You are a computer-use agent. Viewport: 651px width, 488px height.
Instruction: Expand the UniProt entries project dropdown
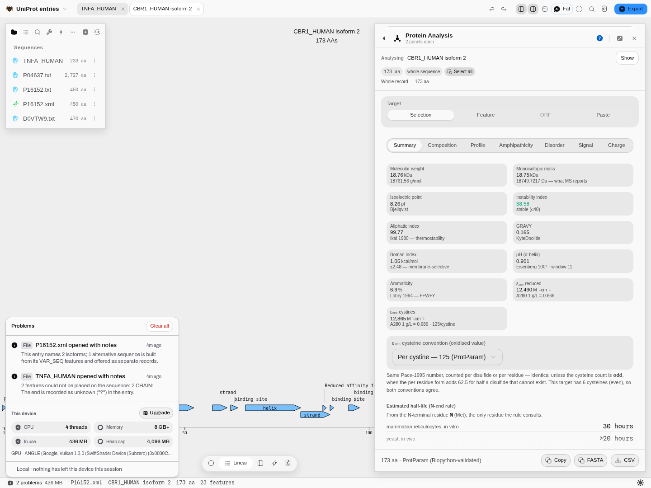65,9
